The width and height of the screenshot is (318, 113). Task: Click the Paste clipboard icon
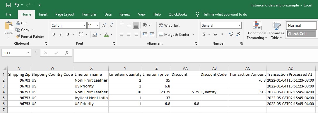click(x=9, y=26)
